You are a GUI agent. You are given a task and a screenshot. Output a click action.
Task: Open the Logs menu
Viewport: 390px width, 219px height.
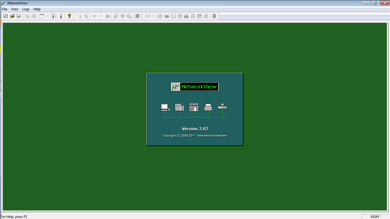(26, 9)
